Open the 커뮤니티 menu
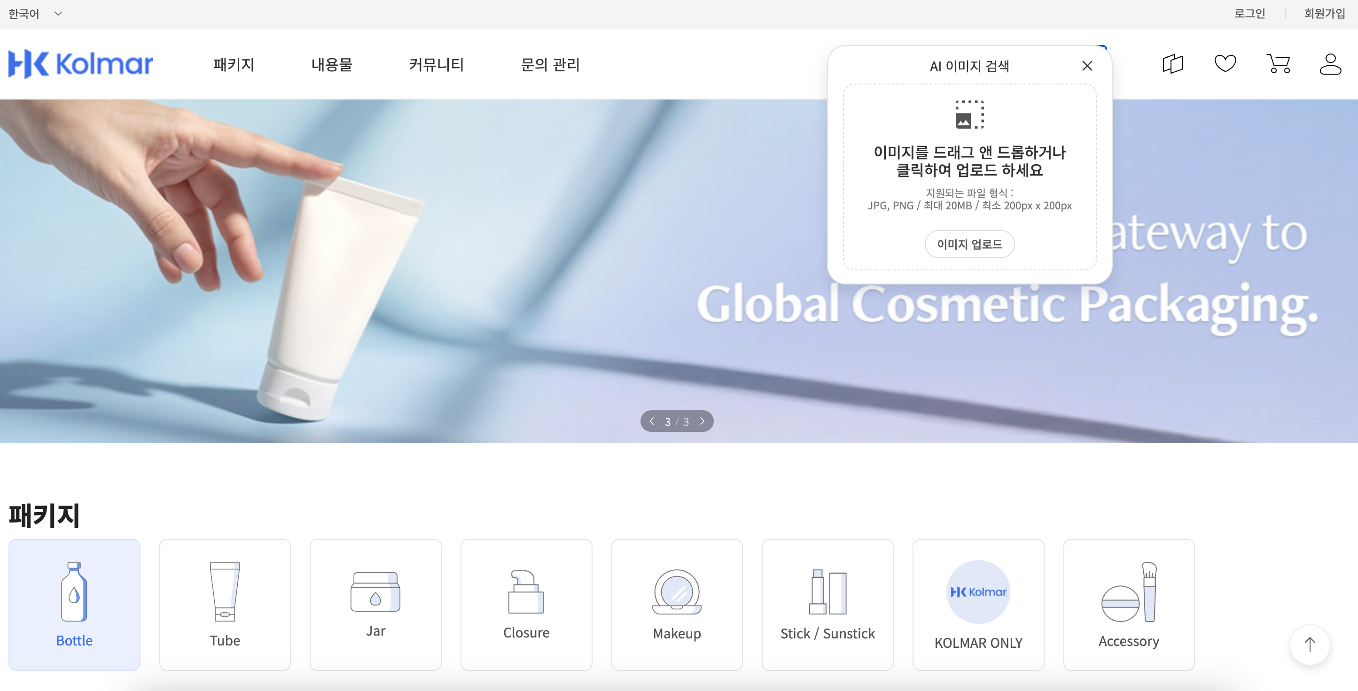 (436, 64)
